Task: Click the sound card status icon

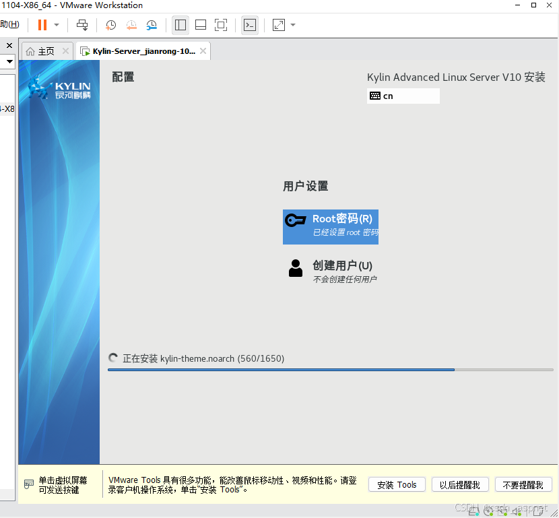Action: click(x=517, y=512)
